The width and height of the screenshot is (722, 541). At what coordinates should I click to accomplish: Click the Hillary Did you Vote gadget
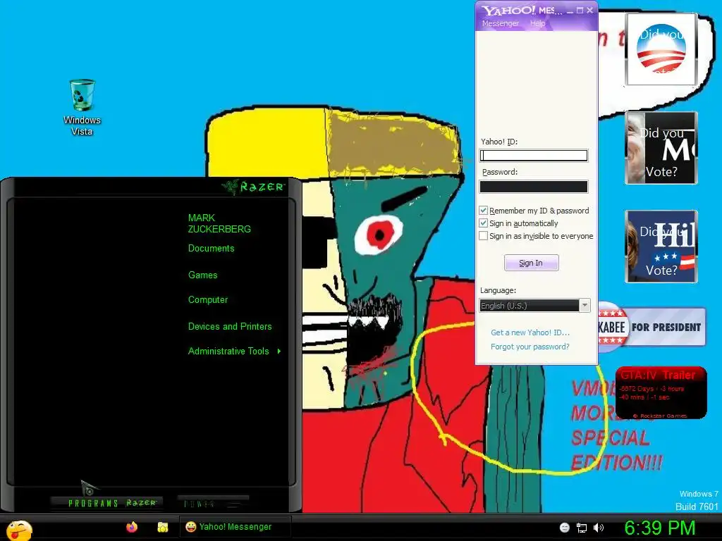click(x=661, y=246)
